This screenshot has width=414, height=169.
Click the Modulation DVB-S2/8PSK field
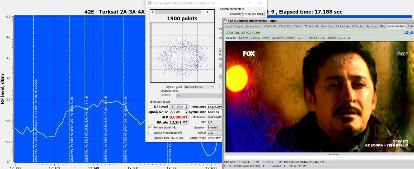coord(214,117)
